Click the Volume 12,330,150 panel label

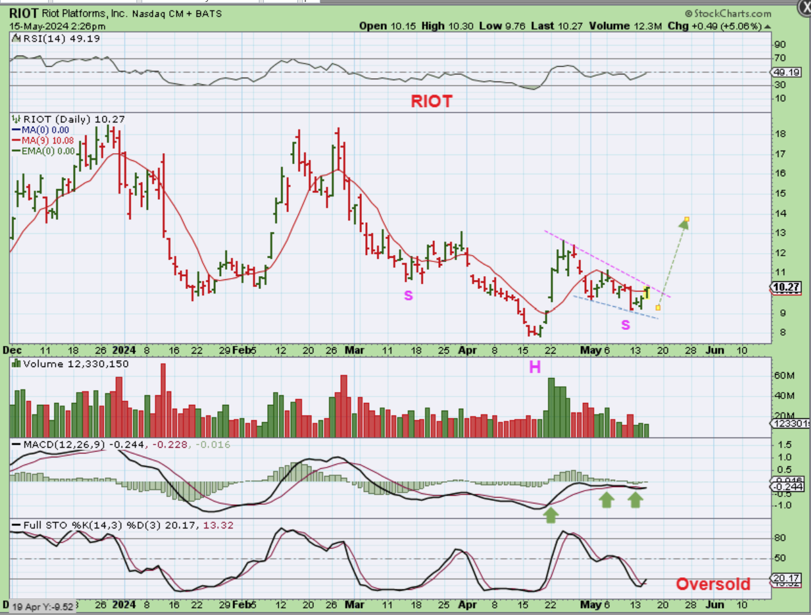click(76, 364)
